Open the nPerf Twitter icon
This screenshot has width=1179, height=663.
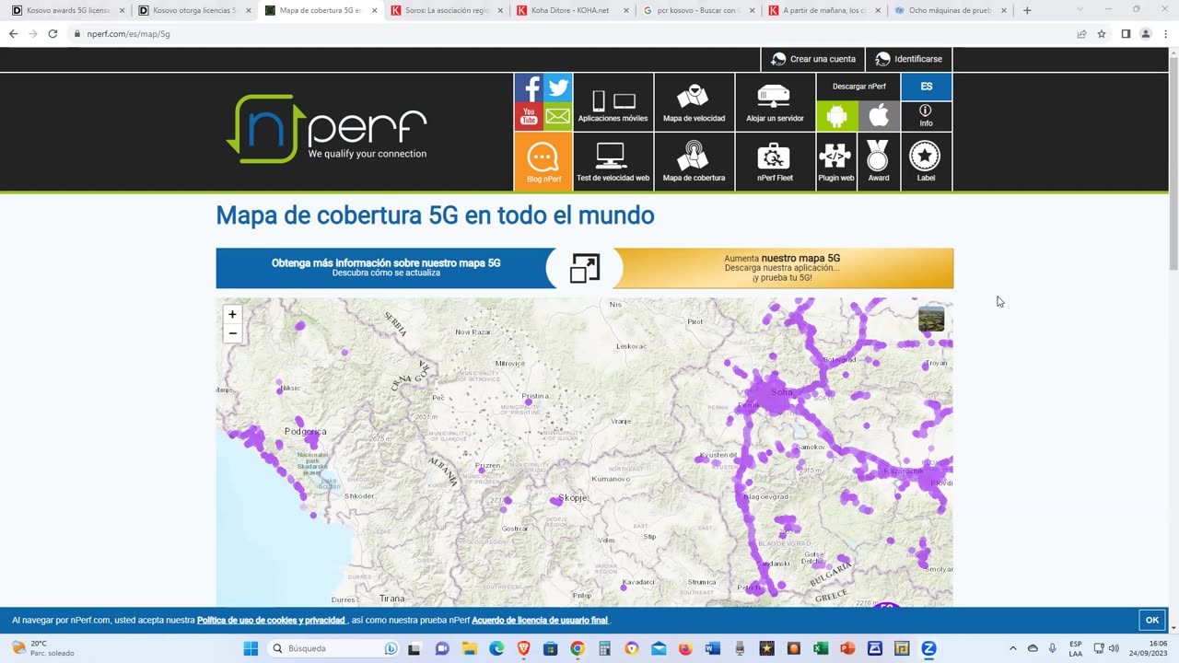pyautogui.click(x=558, y=87)
